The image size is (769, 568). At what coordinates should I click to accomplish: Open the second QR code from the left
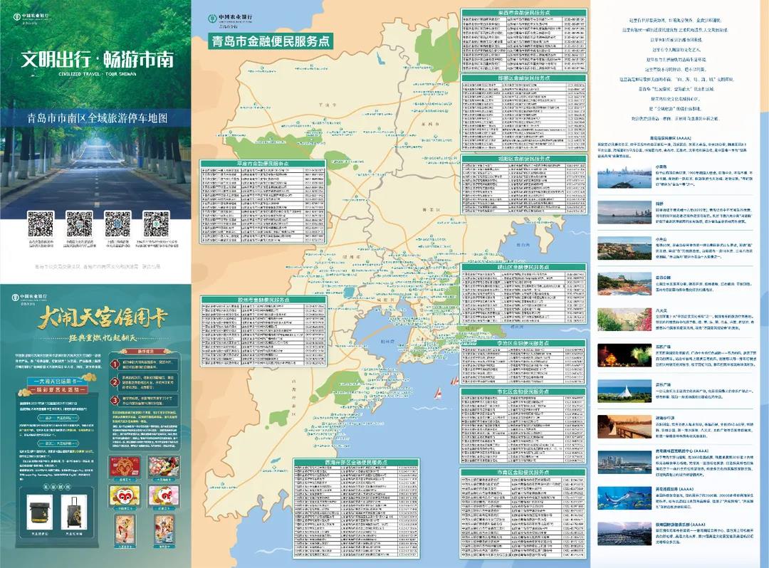click(x=79, y=224)
